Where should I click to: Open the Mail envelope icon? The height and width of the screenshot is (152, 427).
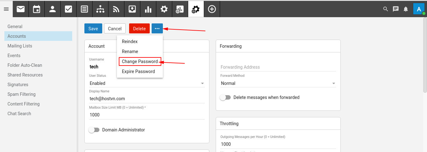coord(21,9)
